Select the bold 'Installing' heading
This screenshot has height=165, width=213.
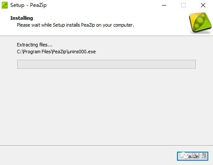coord(21,18)
